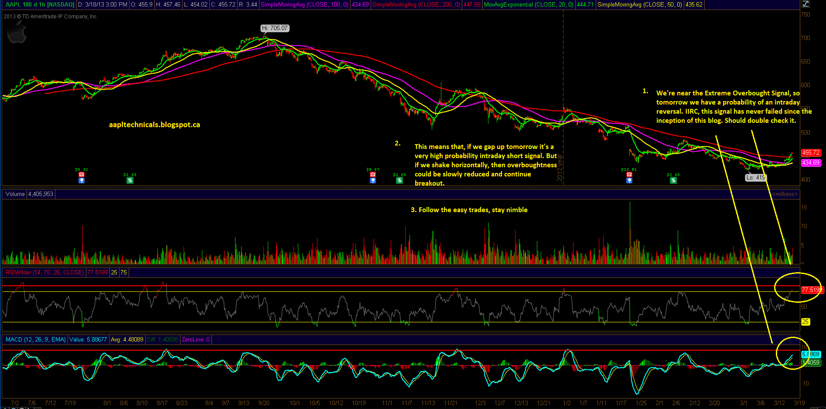
Task: Click the yellow 25 RSI axis bubble
Action: (x=805, y=322)
